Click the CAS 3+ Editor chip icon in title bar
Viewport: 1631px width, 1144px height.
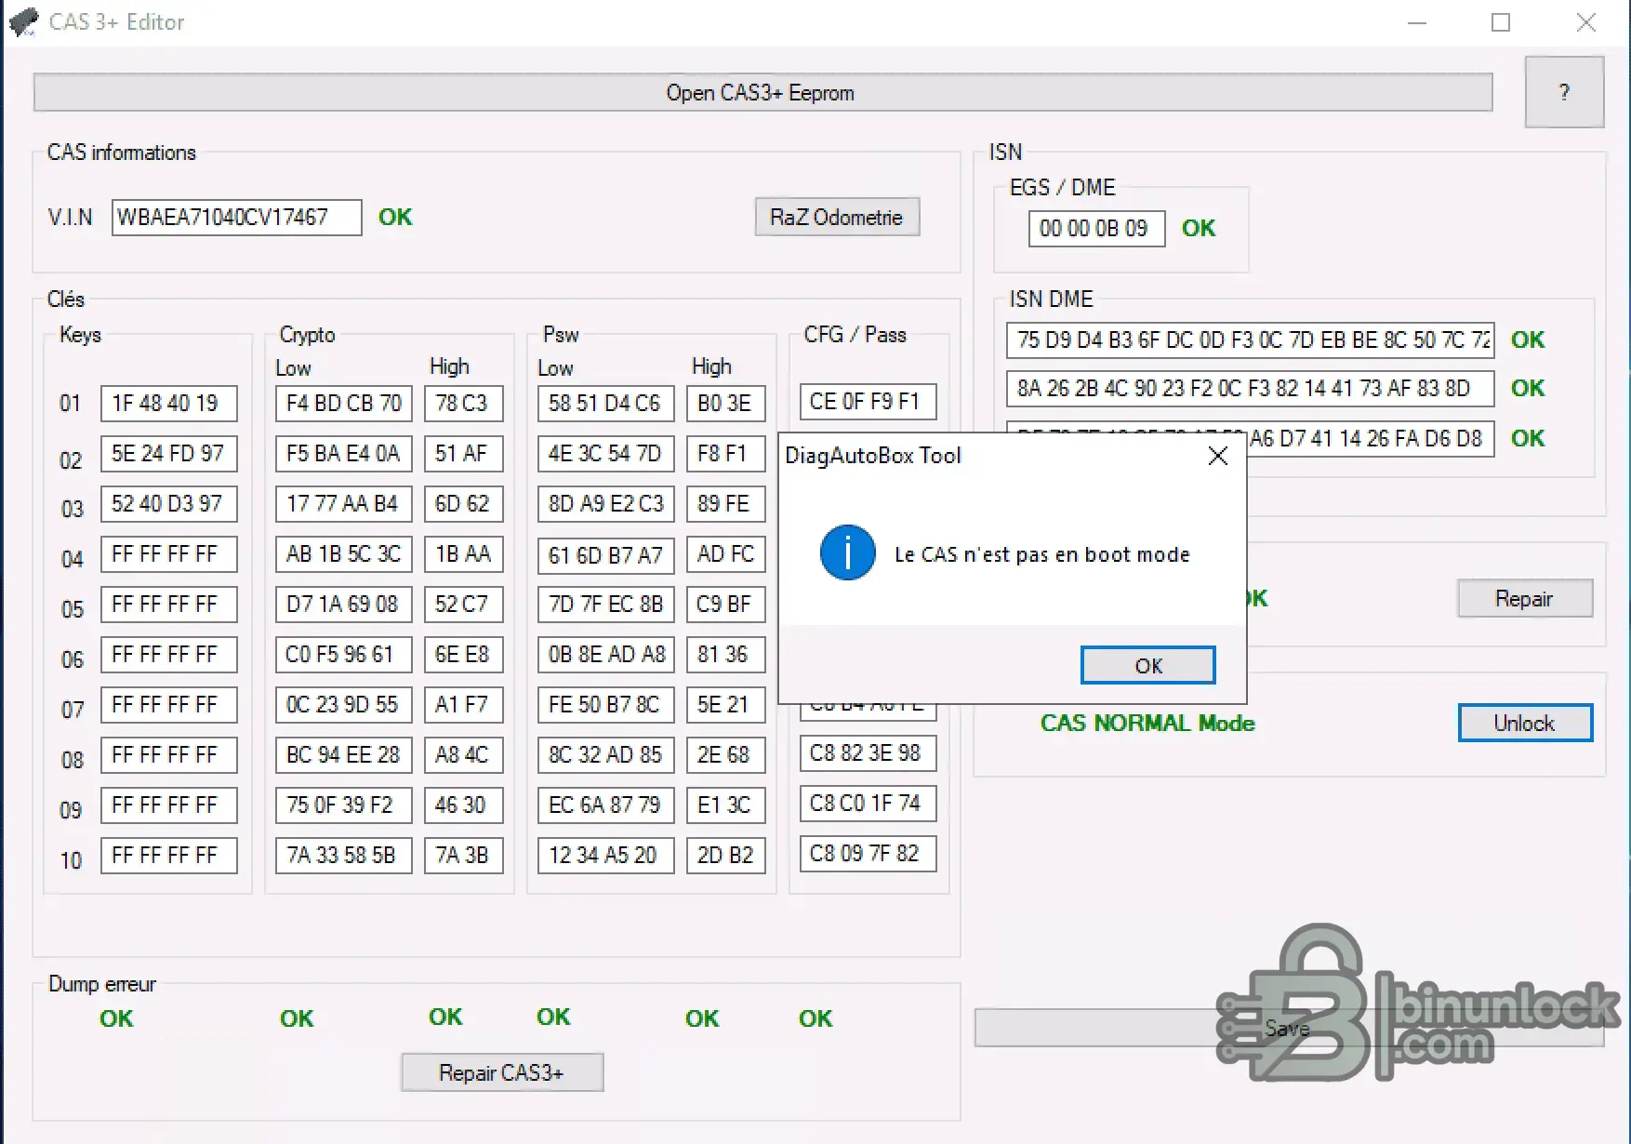pyautogui.click(x=23, y=21)
